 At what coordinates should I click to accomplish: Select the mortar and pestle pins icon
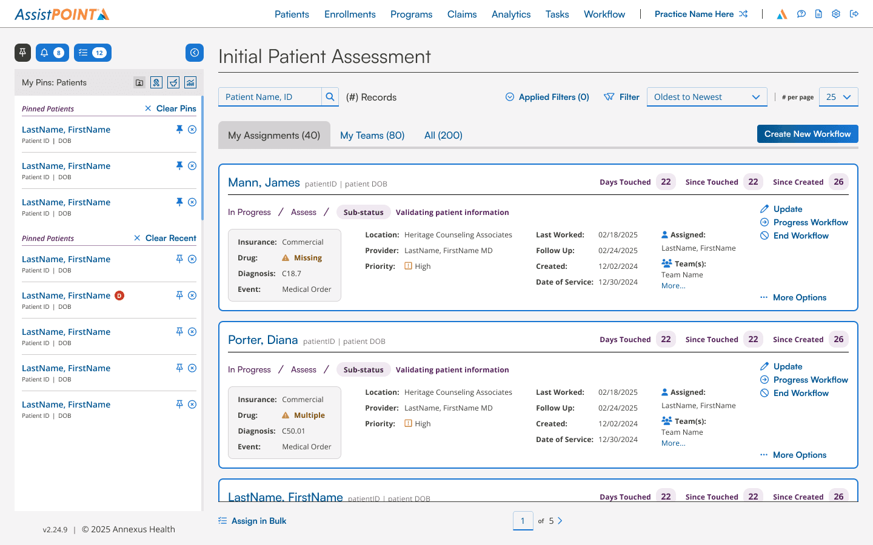[173, 82]
